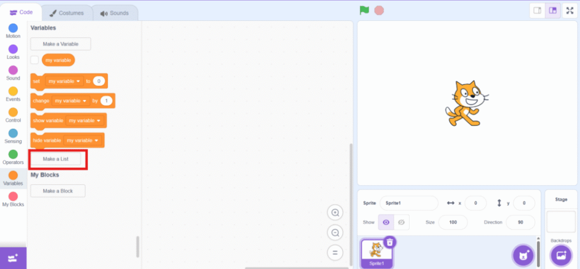Expand variable dropdown in set block

[78, 81]
